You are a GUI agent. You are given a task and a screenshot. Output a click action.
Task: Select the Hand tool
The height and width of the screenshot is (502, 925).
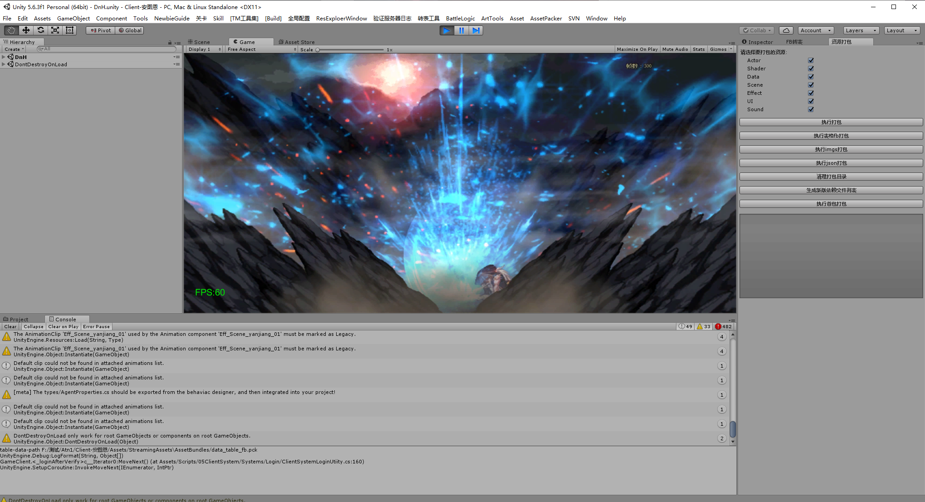11,30
